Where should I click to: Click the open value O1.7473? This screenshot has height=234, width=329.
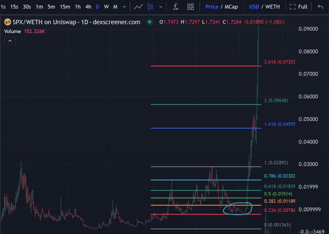(x=169, y=22)
